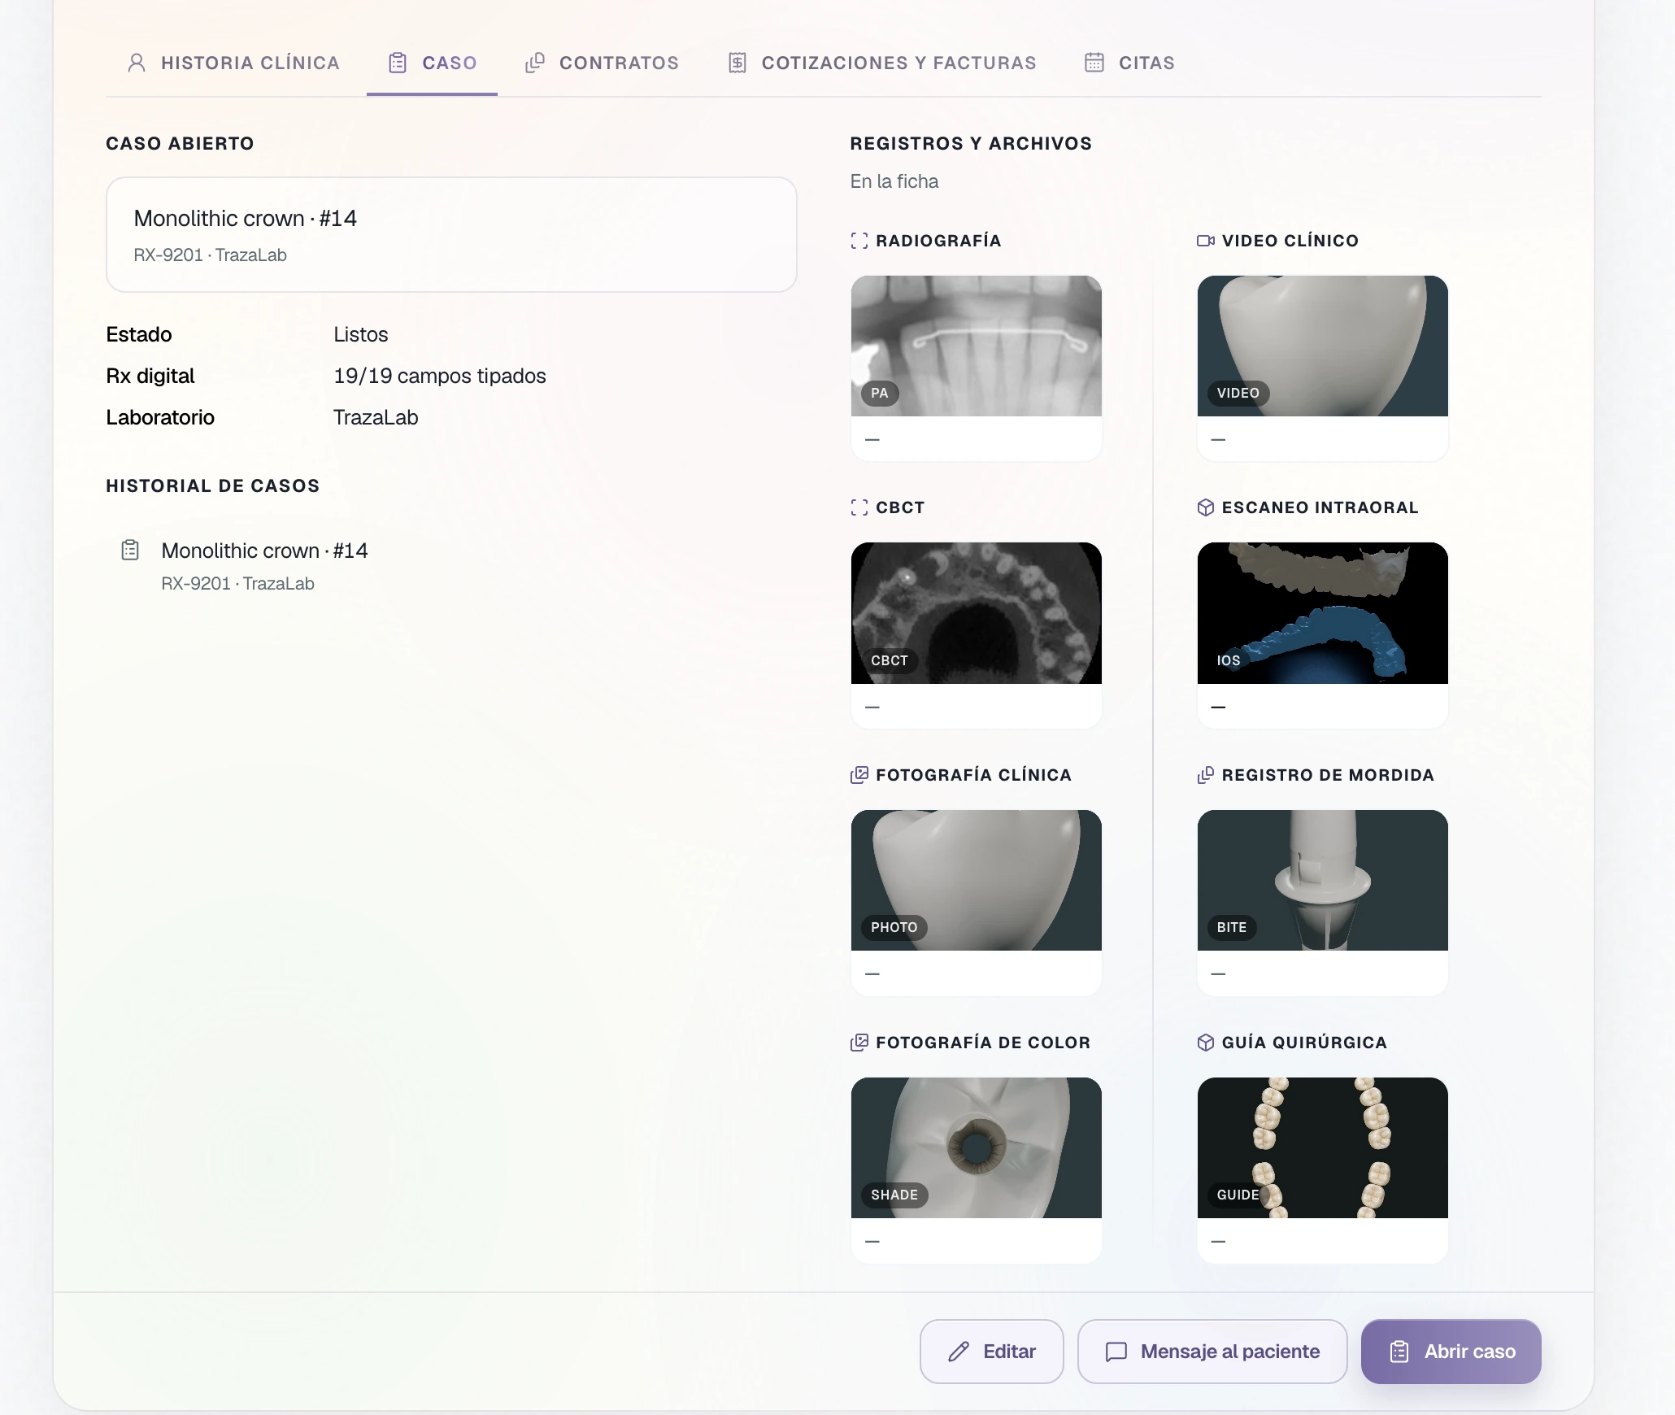The width and height of the screenshot is (1675, 1415).
Task: Open the BITE registration thumbnail
Action: (x=1323, y=880)
